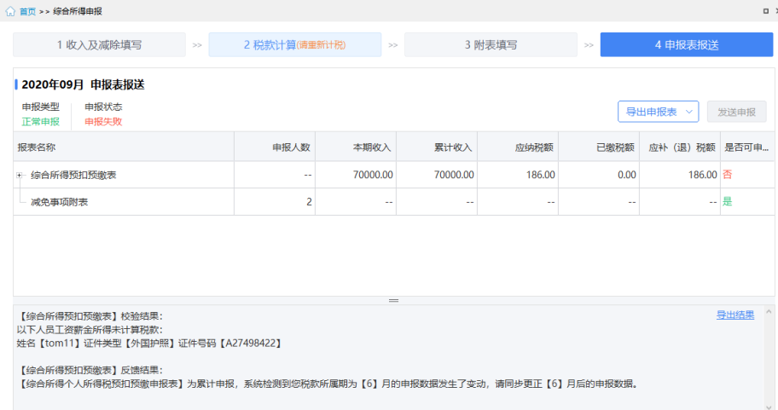
Task: Select the 综合所得预扣预缴表 row name
Action: coord(73,175)
